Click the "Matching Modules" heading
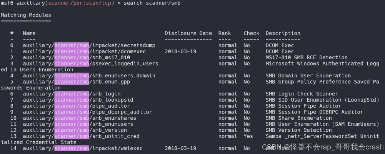The image size is (385, 154). tap(26, 15)
